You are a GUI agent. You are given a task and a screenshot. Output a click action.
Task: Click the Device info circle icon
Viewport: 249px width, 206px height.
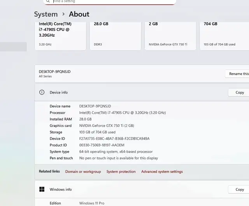point(42,92)
